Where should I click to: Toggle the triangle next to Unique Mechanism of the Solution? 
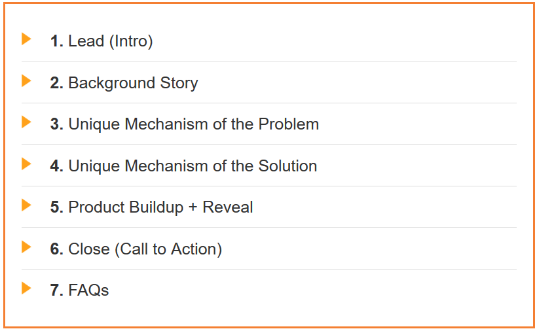(x=26, y=164)
